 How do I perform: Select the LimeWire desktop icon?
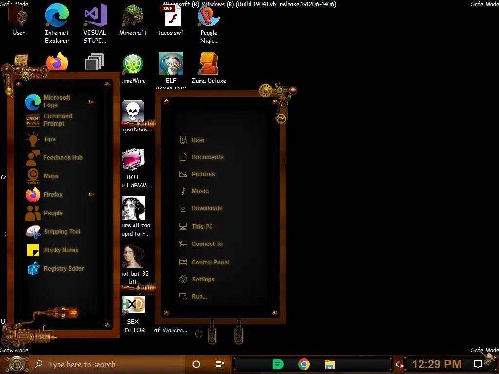pos(133,69)
